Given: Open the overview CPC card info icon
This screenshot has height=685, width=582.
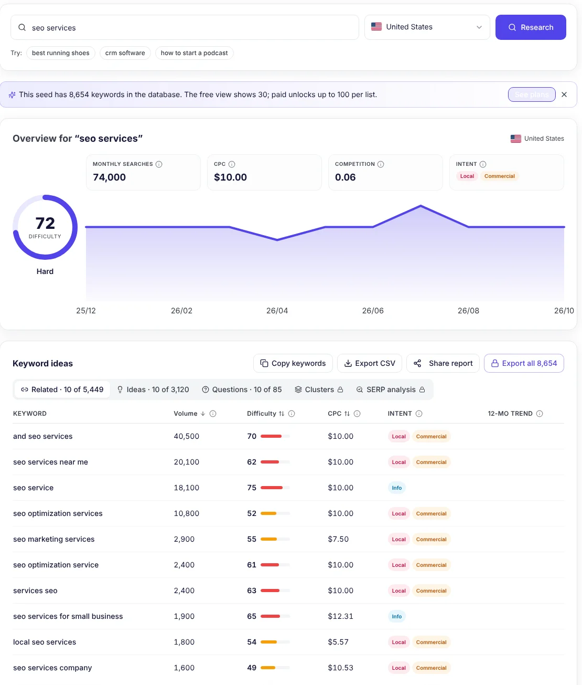Looking at the screenshot, I should point(232,164).
